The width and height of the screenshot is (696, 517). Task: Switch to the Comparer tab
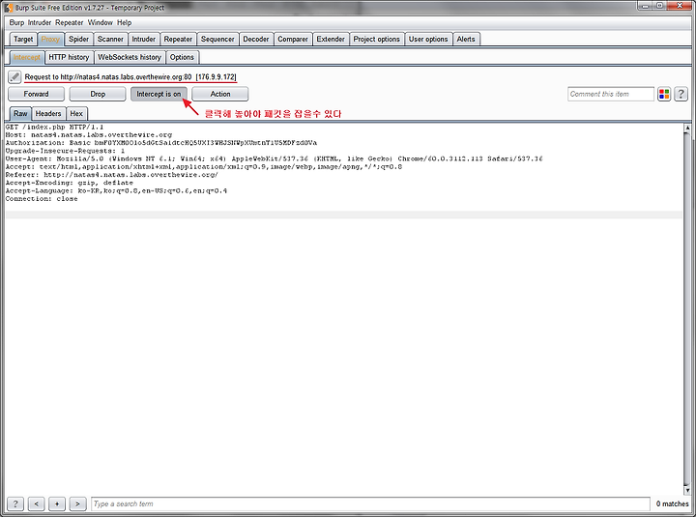coord(293,39)
